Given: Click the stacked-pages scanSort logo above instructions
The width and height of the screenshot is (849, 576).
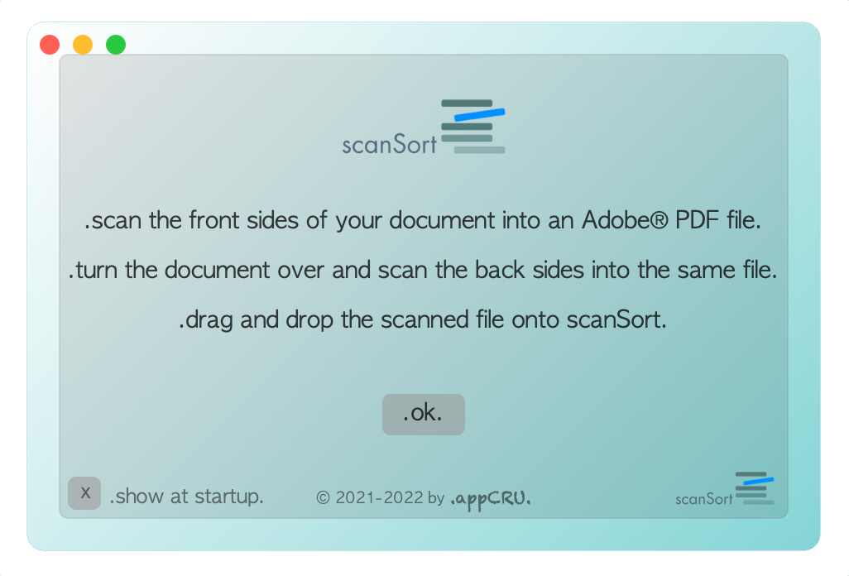Looking at the screenshot, I should [472, 127].
